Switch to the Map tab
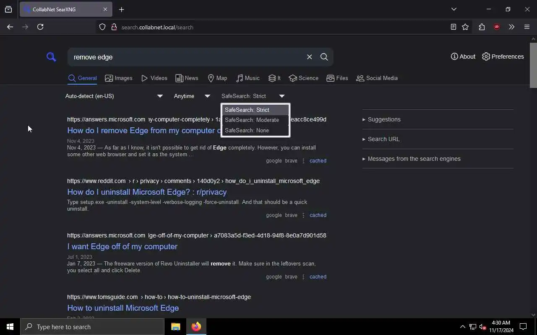Image resolution: width=537 pixels, height=335 pixels. coord(217,78)
